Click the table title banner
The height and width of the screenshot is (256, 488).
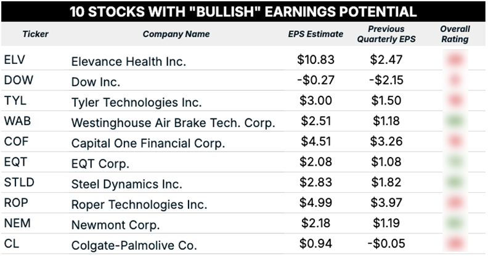[243, 12]
